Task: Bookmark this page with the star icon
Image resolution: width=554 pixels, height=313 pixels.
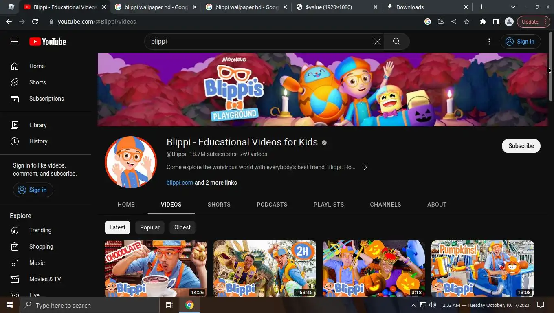Action: pyautogui.click(x=467, y=22)
